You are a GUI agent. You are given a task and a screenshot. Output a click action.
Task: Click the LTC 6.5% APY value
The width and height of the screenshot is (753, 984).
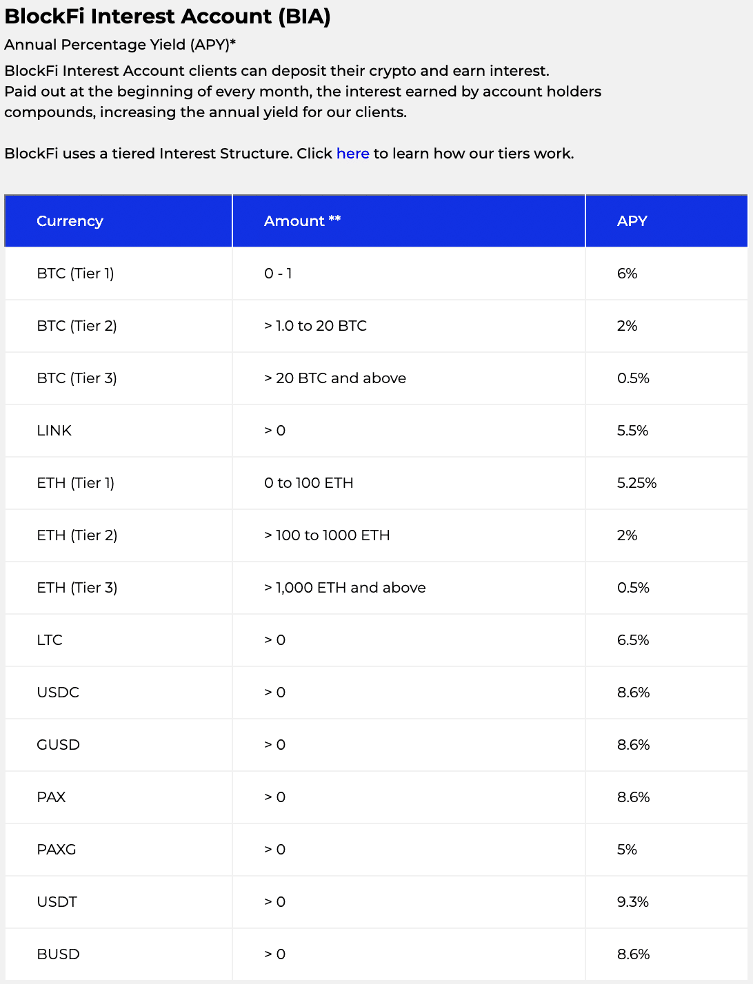pyautogui.click(x=633, y=640)
